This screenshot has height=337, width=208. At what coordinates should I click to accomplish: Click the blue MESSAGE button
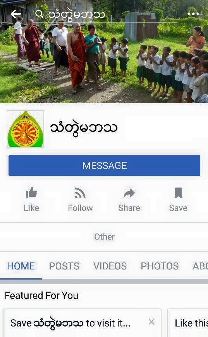click(x=105, y=165)
